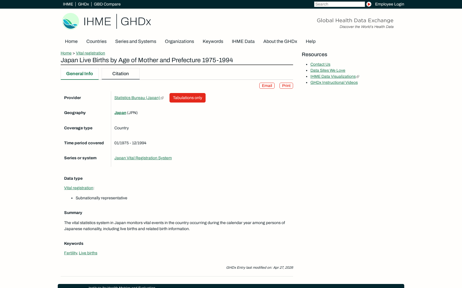This screenshot has width=462, height=288.
Task: Open the Organizations menu
Action: [179, 41]
